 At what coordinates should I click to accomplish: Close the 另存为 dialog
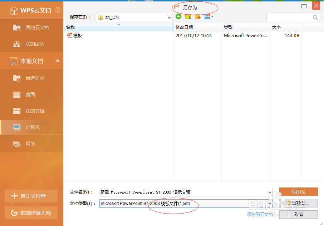(x=316, y=6)
